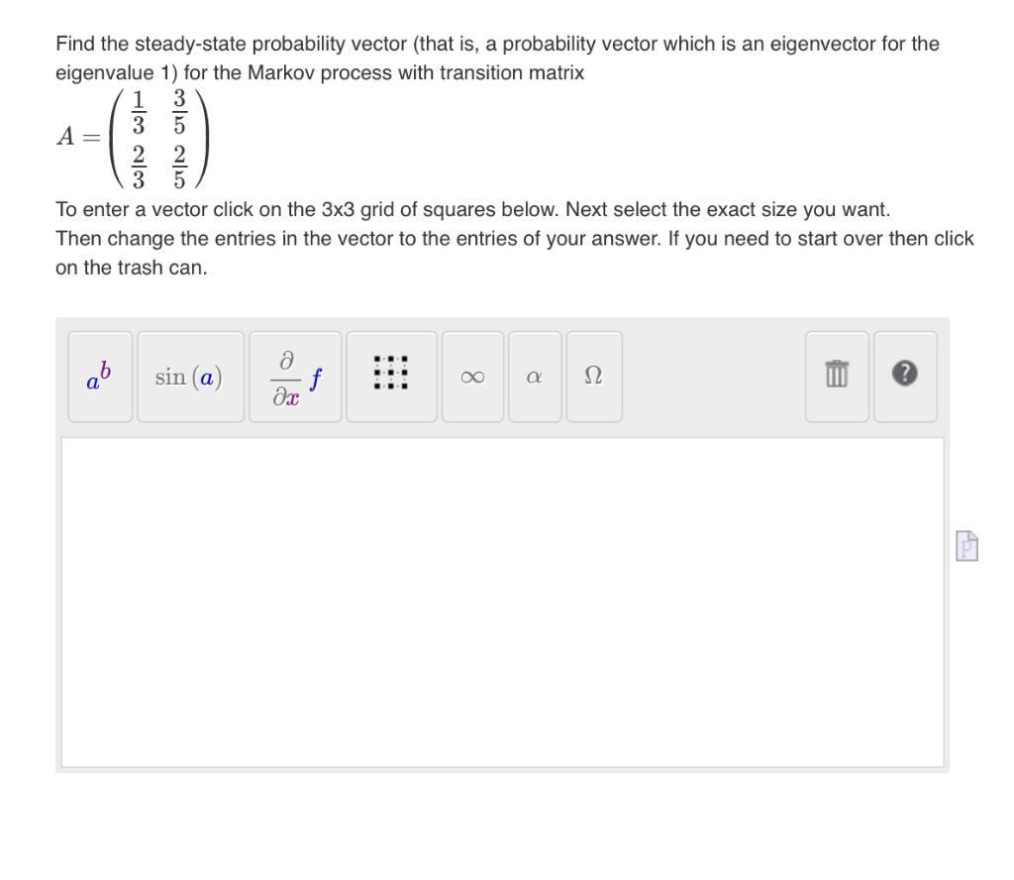Click the matrix grid tool to start a vector
Image resolution: width=1014 pixels, height=880 pixels.
tap(390, 377)
